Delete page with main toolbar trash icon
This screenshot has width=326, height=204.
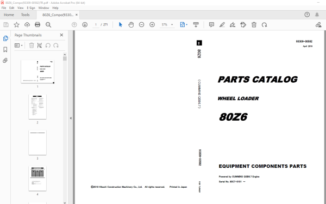tap(254, 25)
